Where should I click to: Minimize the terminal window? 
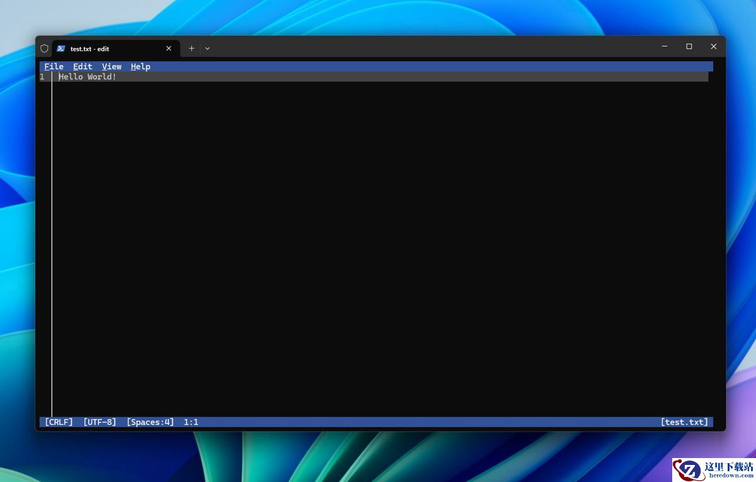665,47
